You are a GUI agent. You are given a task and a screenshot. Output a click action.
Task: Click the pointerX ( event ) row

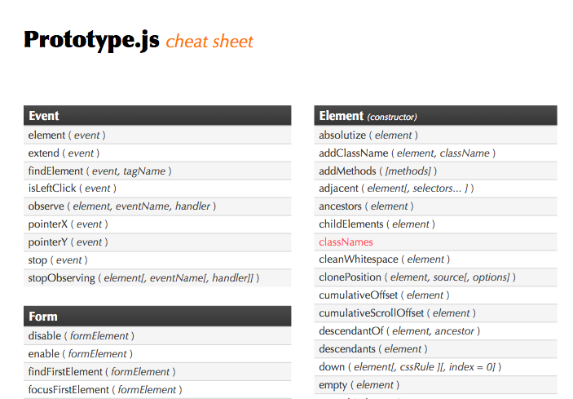pos(157,224)
